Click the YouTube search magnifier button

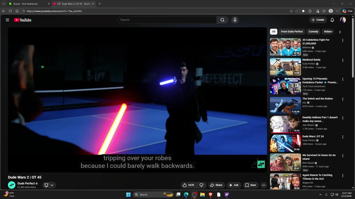pos(222,20)
